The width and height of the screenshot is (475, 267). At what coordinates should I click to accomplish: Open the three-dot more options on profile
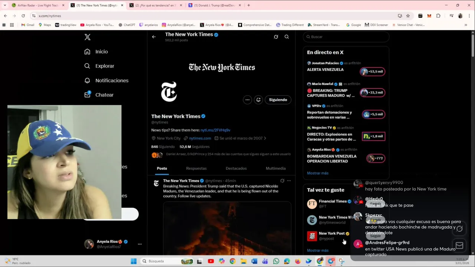click(247, 100)
